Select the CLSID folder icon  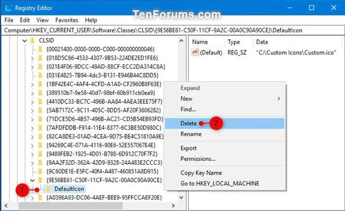[33, 40]
